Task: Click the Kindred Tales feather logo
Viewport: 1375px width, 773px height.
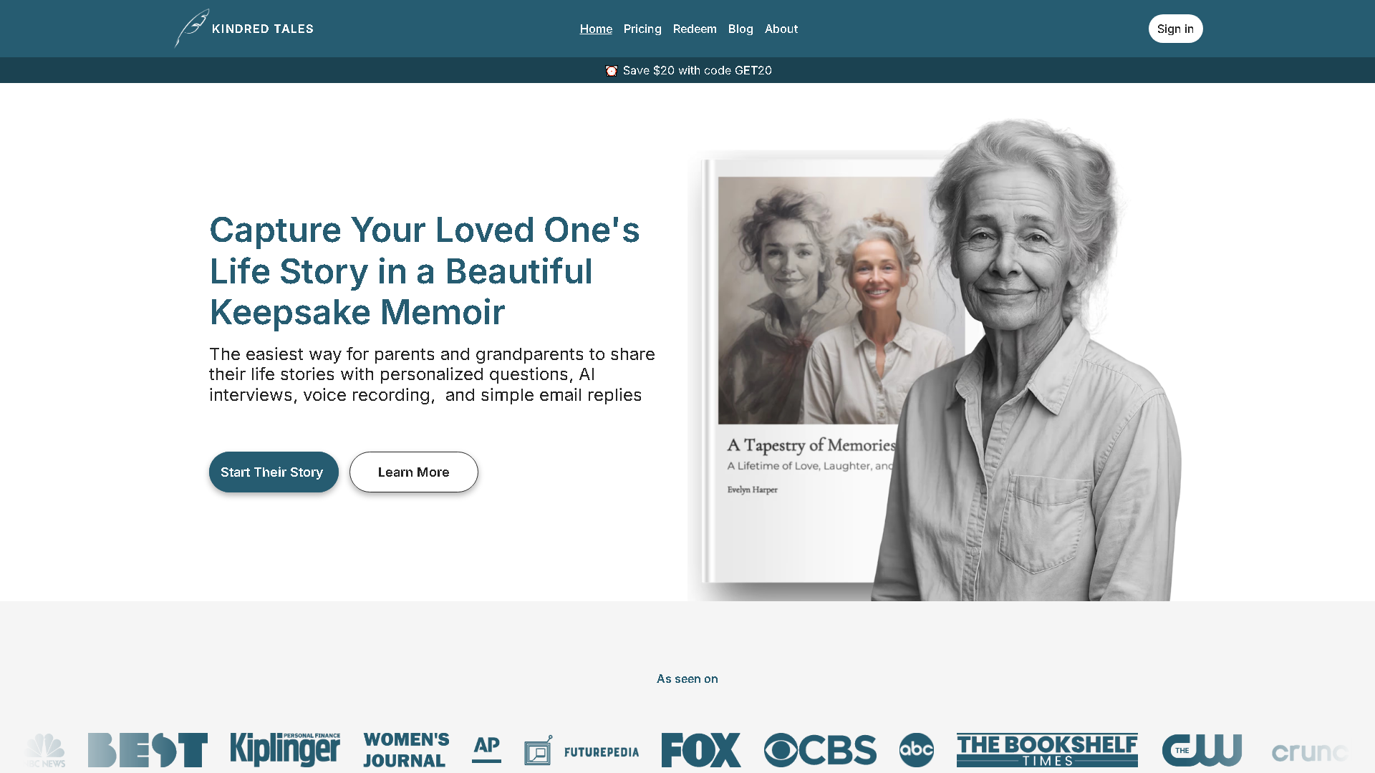Action: [192, 29]
